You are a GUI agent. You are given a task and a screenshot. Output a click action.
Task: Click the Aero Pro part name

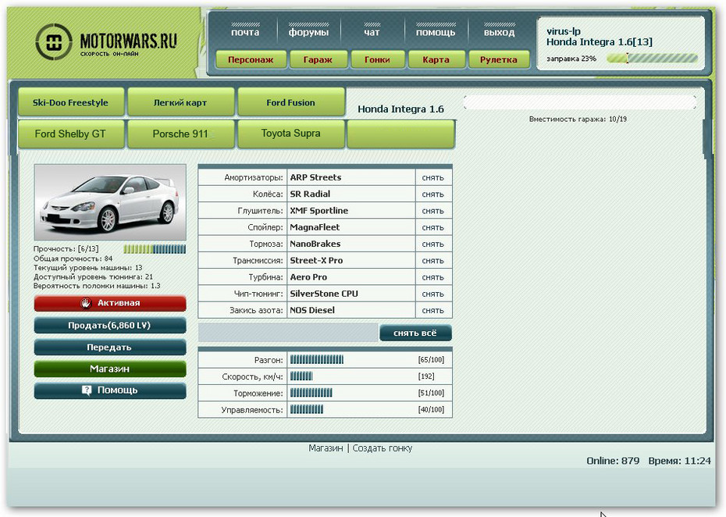(x=308, y=277)
